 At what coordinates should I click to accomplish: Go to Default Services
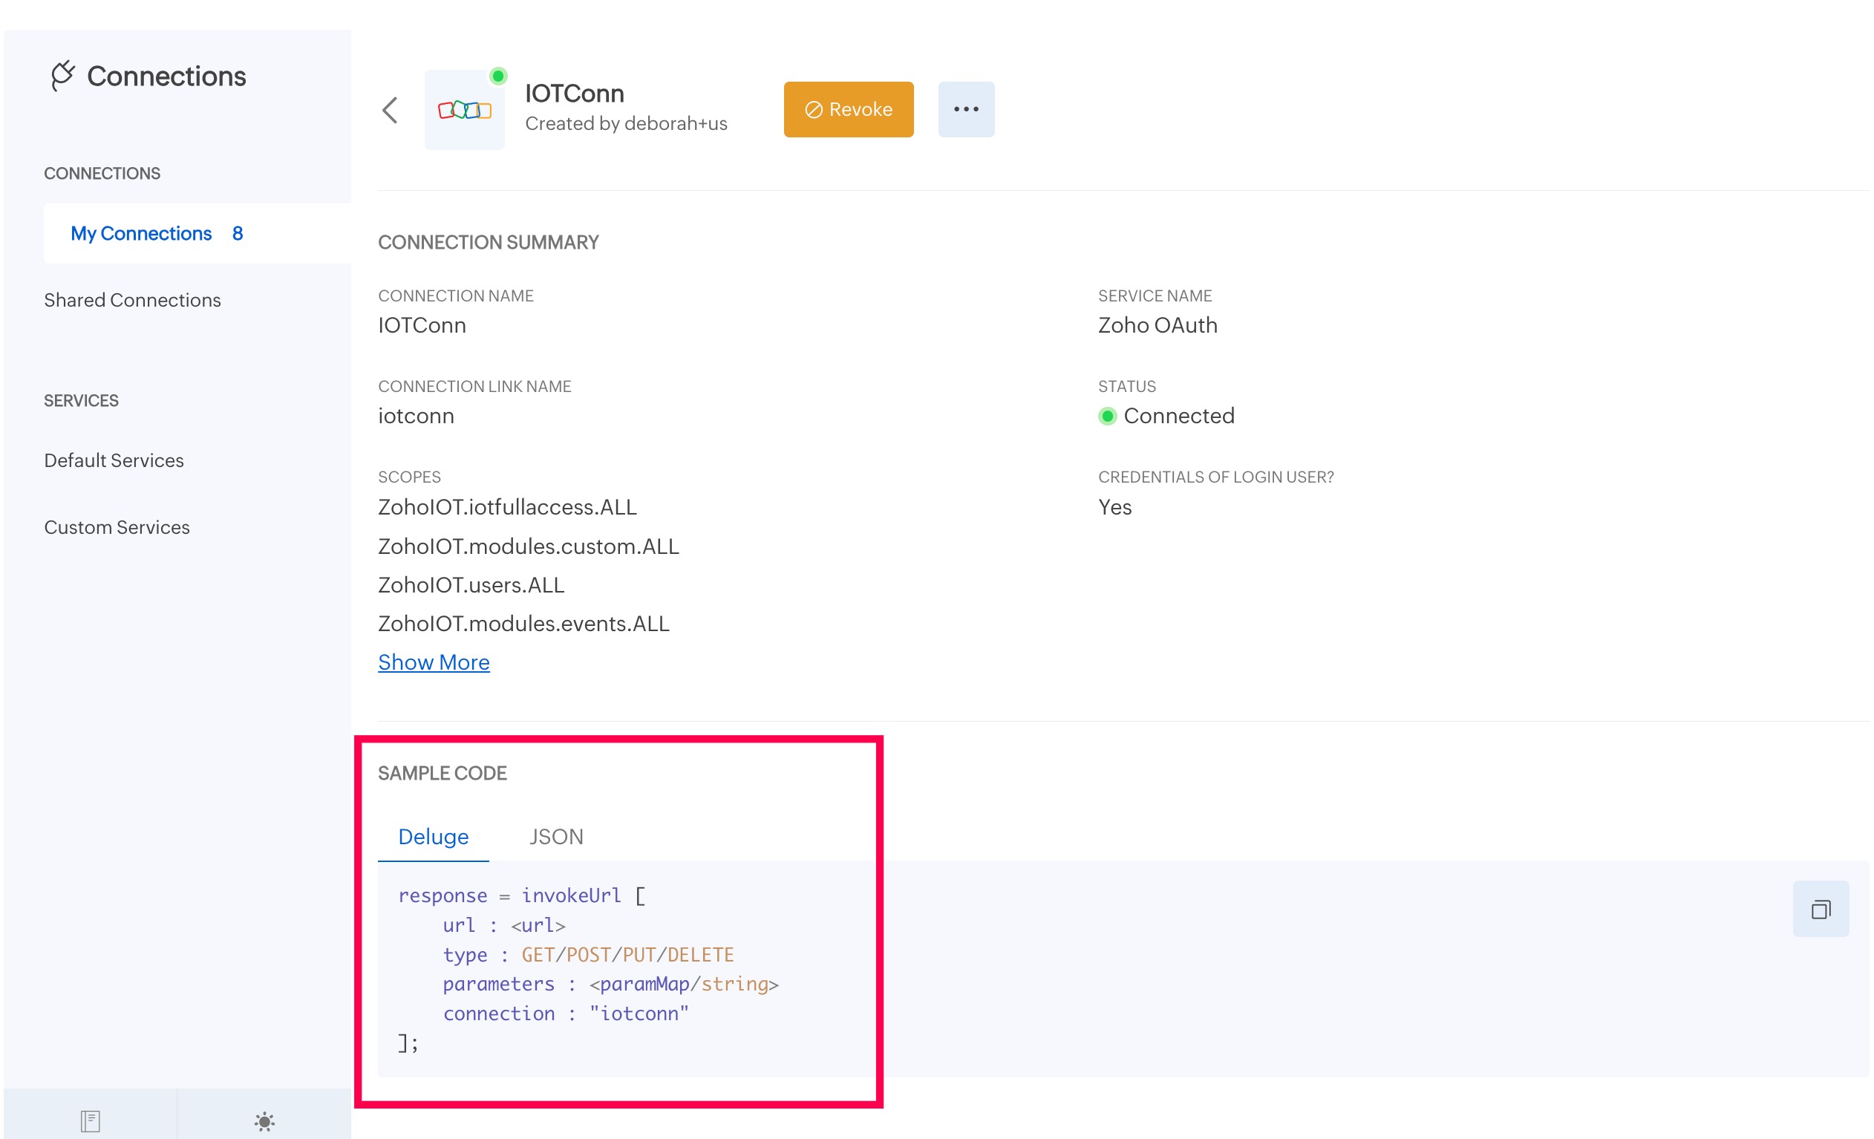click(114, 461)
